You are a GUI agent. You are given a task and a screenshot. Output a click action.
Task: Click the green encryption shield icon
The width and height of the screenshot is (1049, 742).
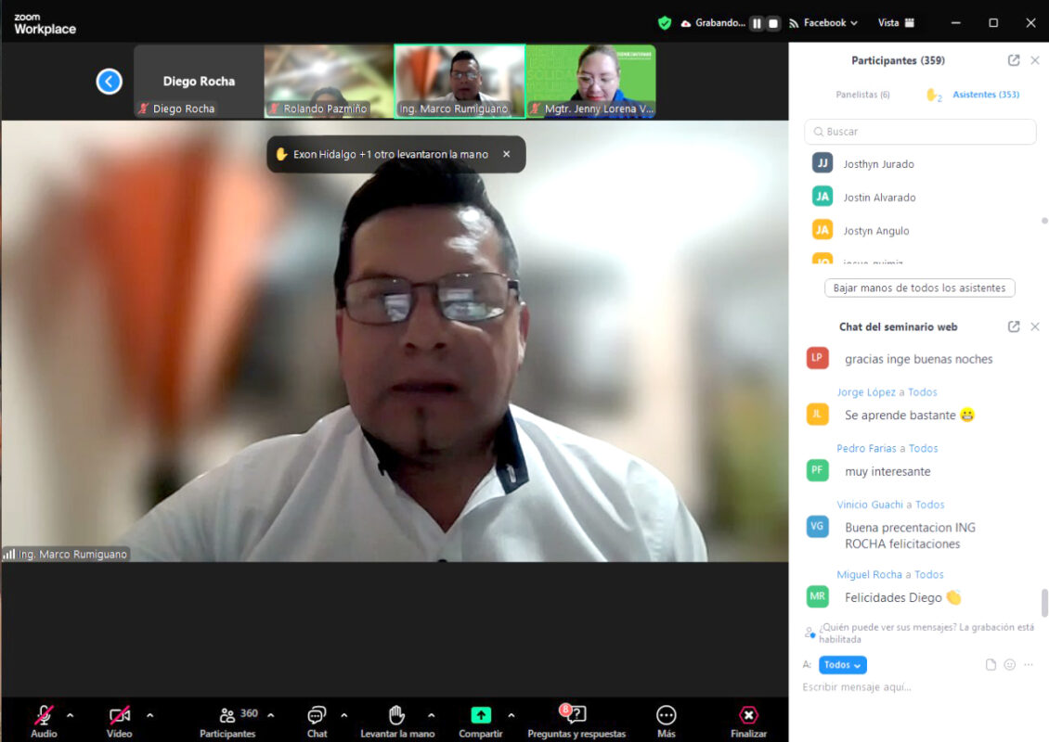coord(665,23)
